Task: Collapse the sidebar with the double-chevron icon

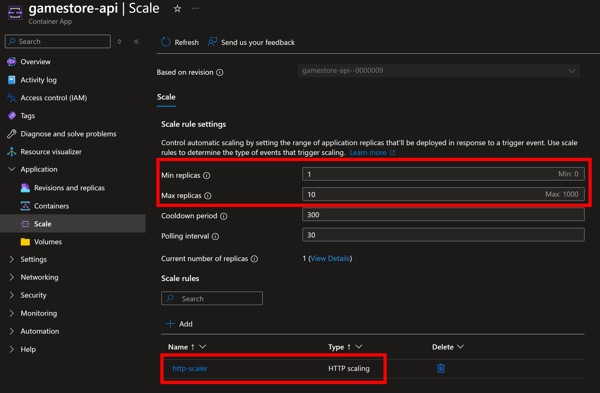Action: point(136,41)
